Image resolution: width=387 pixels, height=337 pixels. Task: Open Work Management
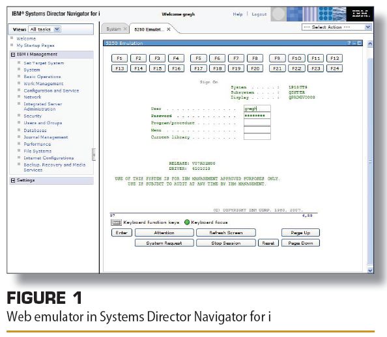[x=44, y=83]
